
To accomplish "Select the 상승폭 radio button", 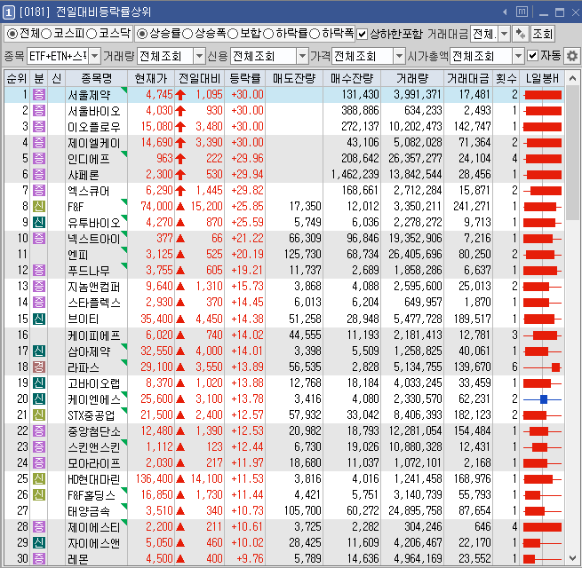I will (187, 34).
